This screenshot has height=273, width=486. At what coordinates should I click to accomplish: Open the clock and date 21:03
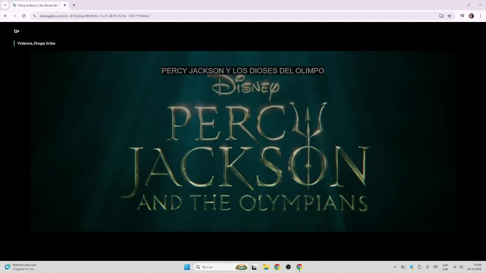474,267
